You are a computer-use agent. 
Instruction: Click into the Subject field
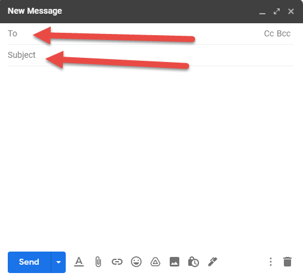(x=151, y=55)
